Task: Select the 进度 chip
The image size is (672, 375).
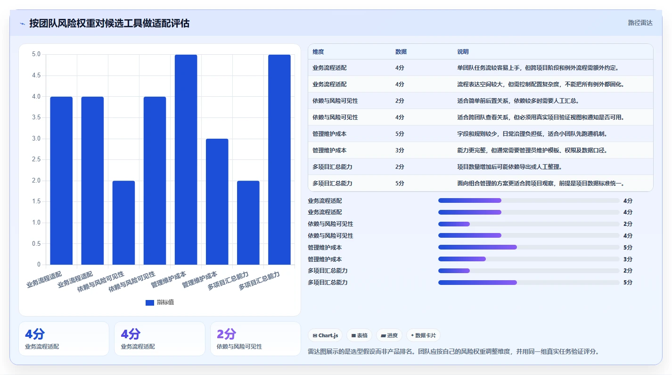Action: point(389,335)
